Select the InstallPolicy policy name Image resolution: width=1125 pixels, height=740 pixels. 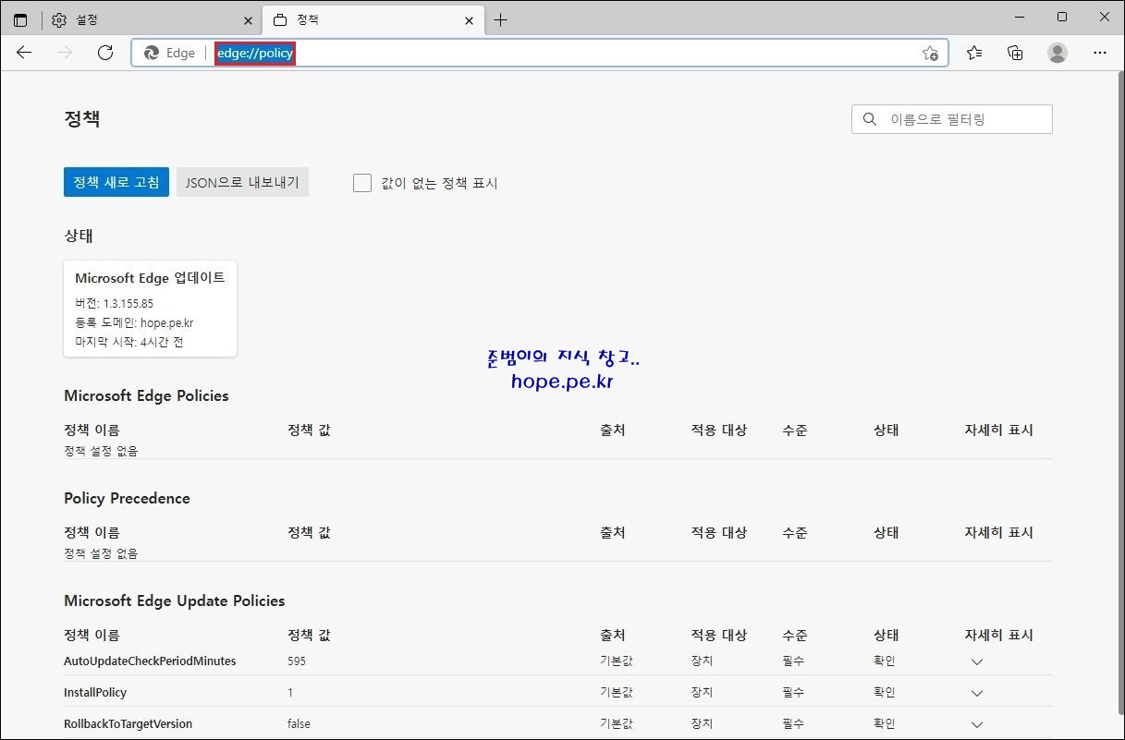tap(95, 693)
